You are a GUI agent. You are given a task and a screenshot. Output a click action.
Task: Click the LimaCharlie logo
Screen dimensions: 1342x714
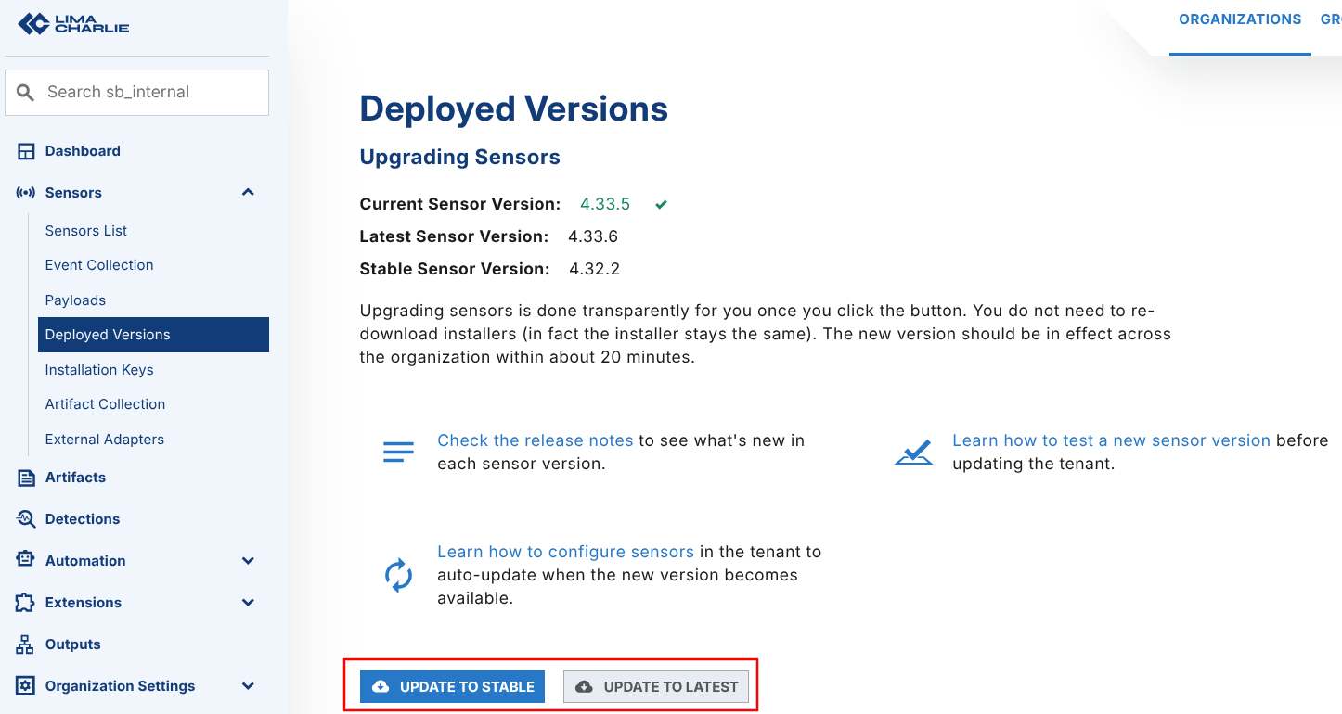pyautogui.click(x=73, y=24)
